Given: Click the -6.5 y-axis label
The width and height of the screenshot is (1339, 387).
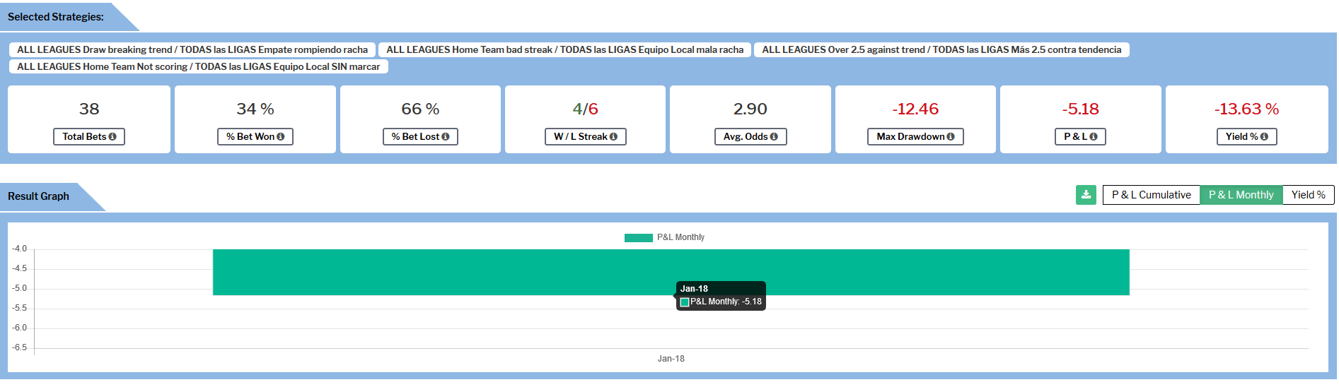Looking at the screenshot, I should pyautogui.click(x=19, y=347).
